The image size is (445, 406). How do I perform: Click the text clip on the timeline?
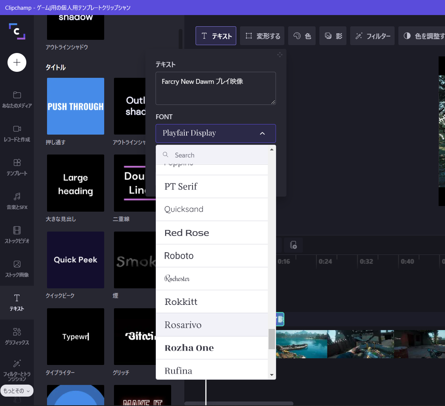[280, 319]
